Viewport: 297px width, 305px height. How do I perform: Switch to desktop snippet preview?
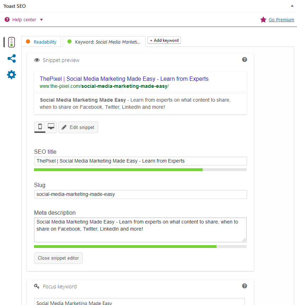click(x=51, y=127)
